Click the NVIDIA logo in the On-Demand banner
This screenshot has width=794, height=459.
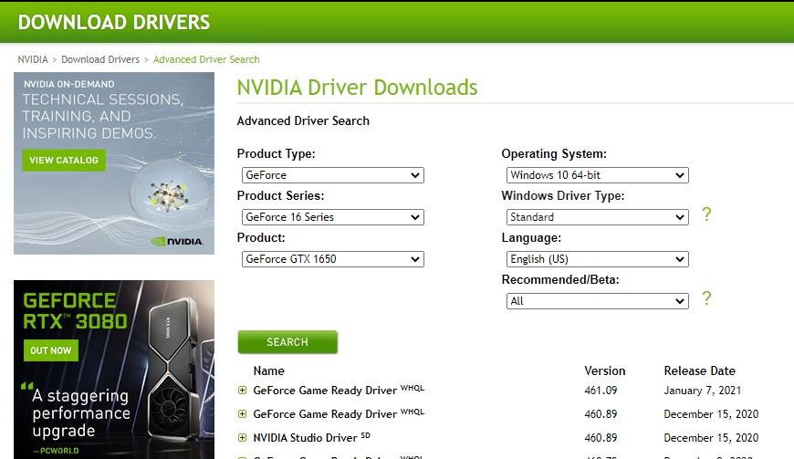coord(177,242)
